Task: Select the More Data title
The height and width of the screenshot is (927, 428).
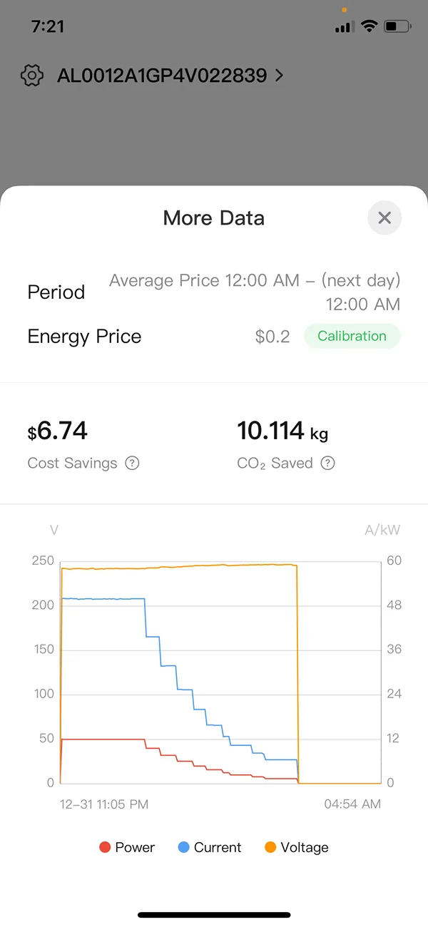Action: point(213,217)
